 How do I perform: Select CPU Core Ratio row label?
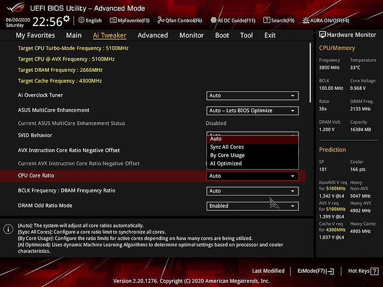coord(36,175)
